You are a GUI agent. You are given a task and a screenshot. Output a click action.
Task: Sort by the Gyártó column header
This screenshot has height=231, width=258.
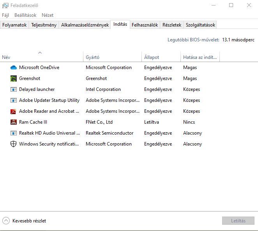point(112,57)
